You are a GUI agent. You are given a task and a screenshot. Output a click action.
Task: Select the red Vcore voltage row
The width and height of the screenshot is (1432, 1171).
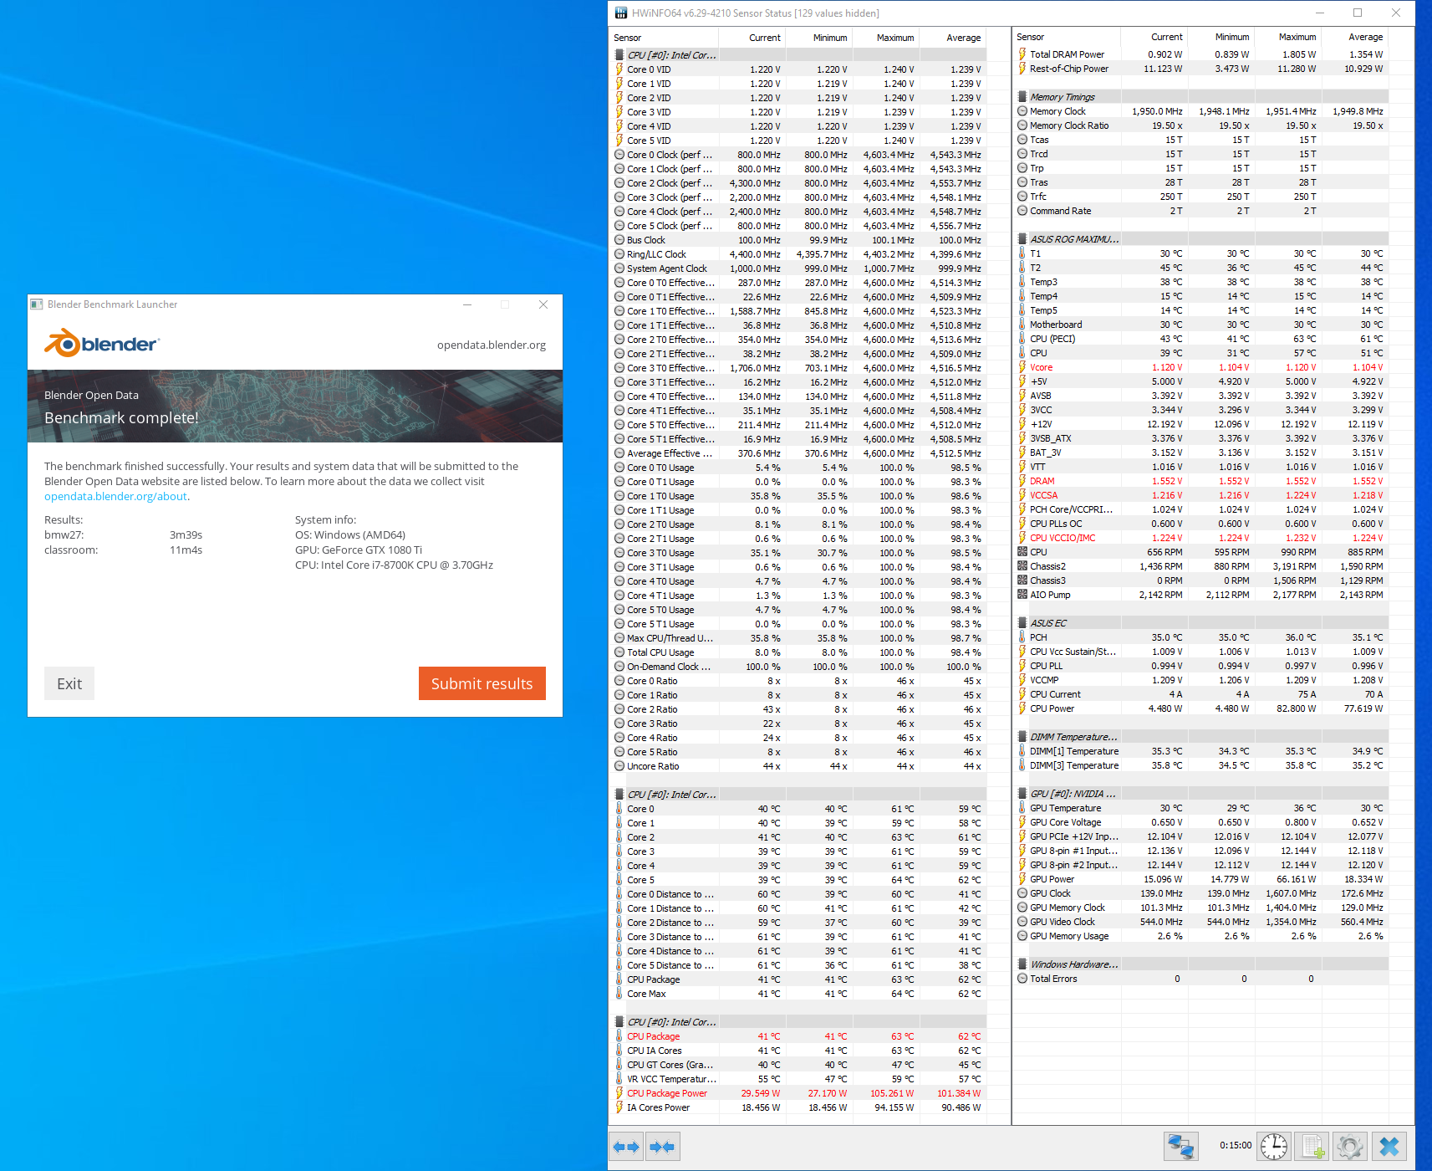1203,367
